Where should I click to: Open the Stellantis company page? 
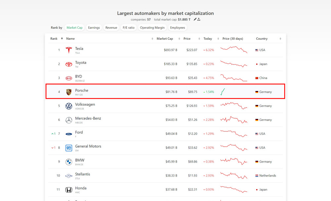click(x=82, y=174)
